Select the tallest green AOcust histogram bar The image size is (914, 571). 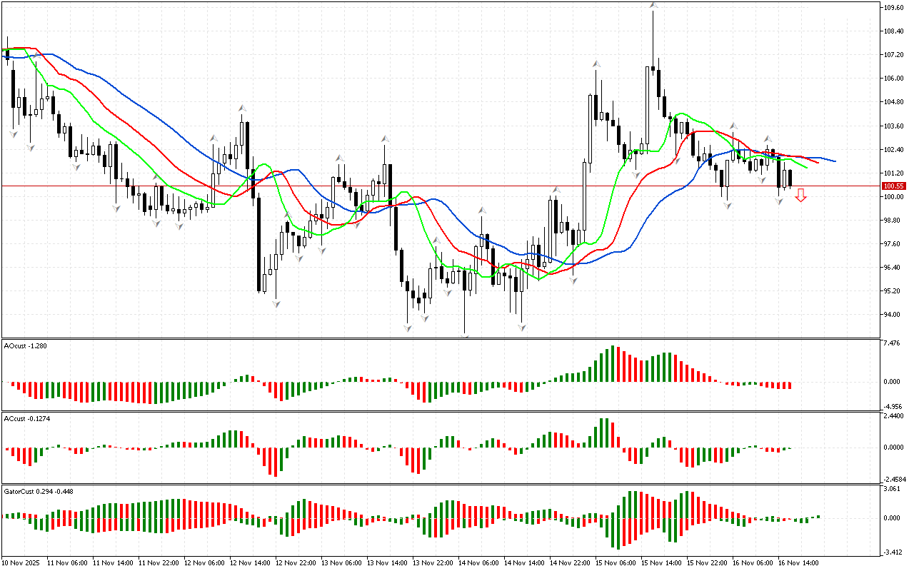point(612,364)
